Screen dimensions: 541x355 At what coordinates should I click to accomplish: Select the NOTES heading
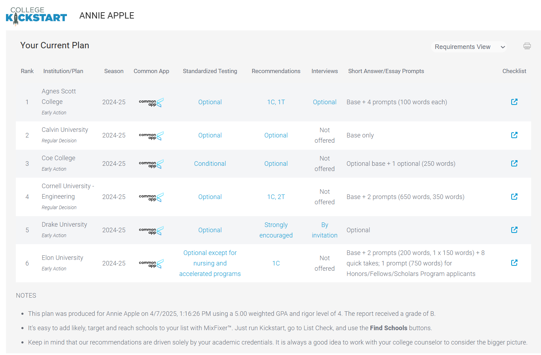[x=26, y=296]
